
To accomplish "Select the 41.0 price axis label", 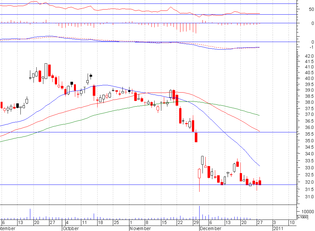I will click(309, 67).
